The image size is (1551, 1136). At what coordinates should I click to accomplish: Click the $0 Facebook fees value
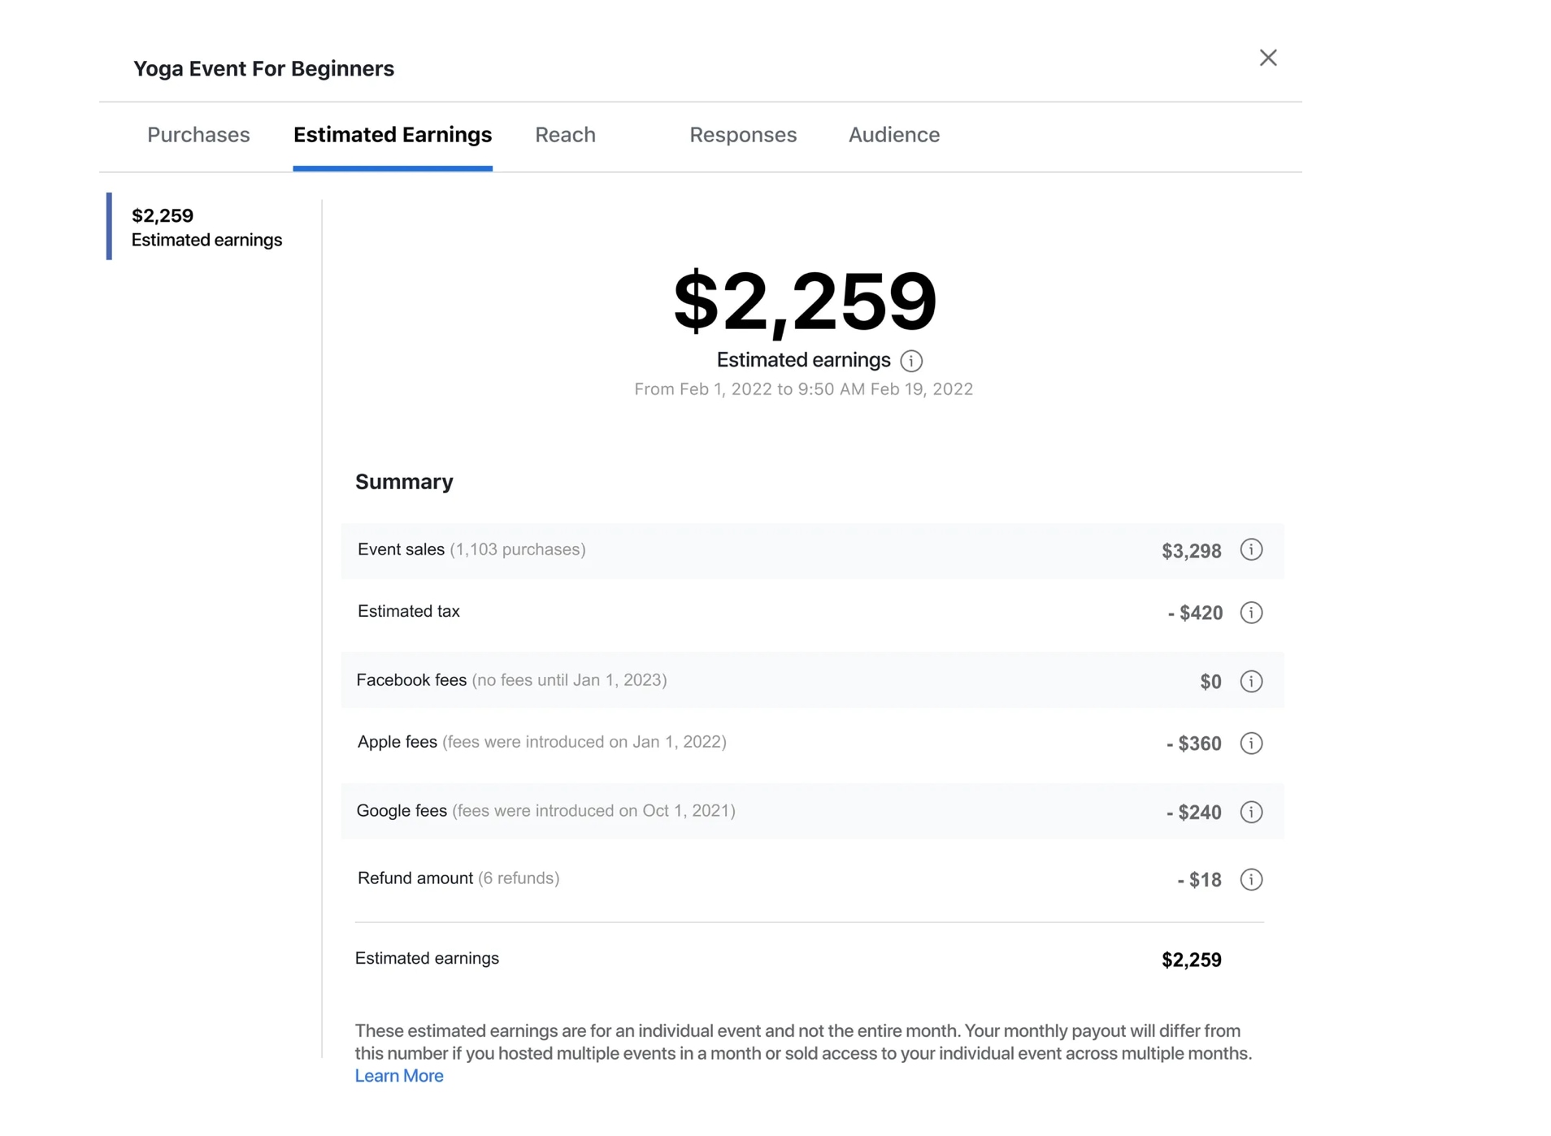tap(1210, 682)
